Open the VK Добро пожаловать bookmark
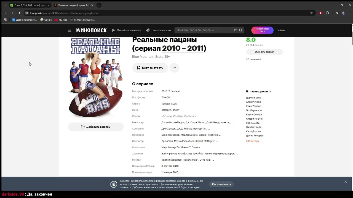The width and height of the screenshot is (353, 198). pos(25,20)
